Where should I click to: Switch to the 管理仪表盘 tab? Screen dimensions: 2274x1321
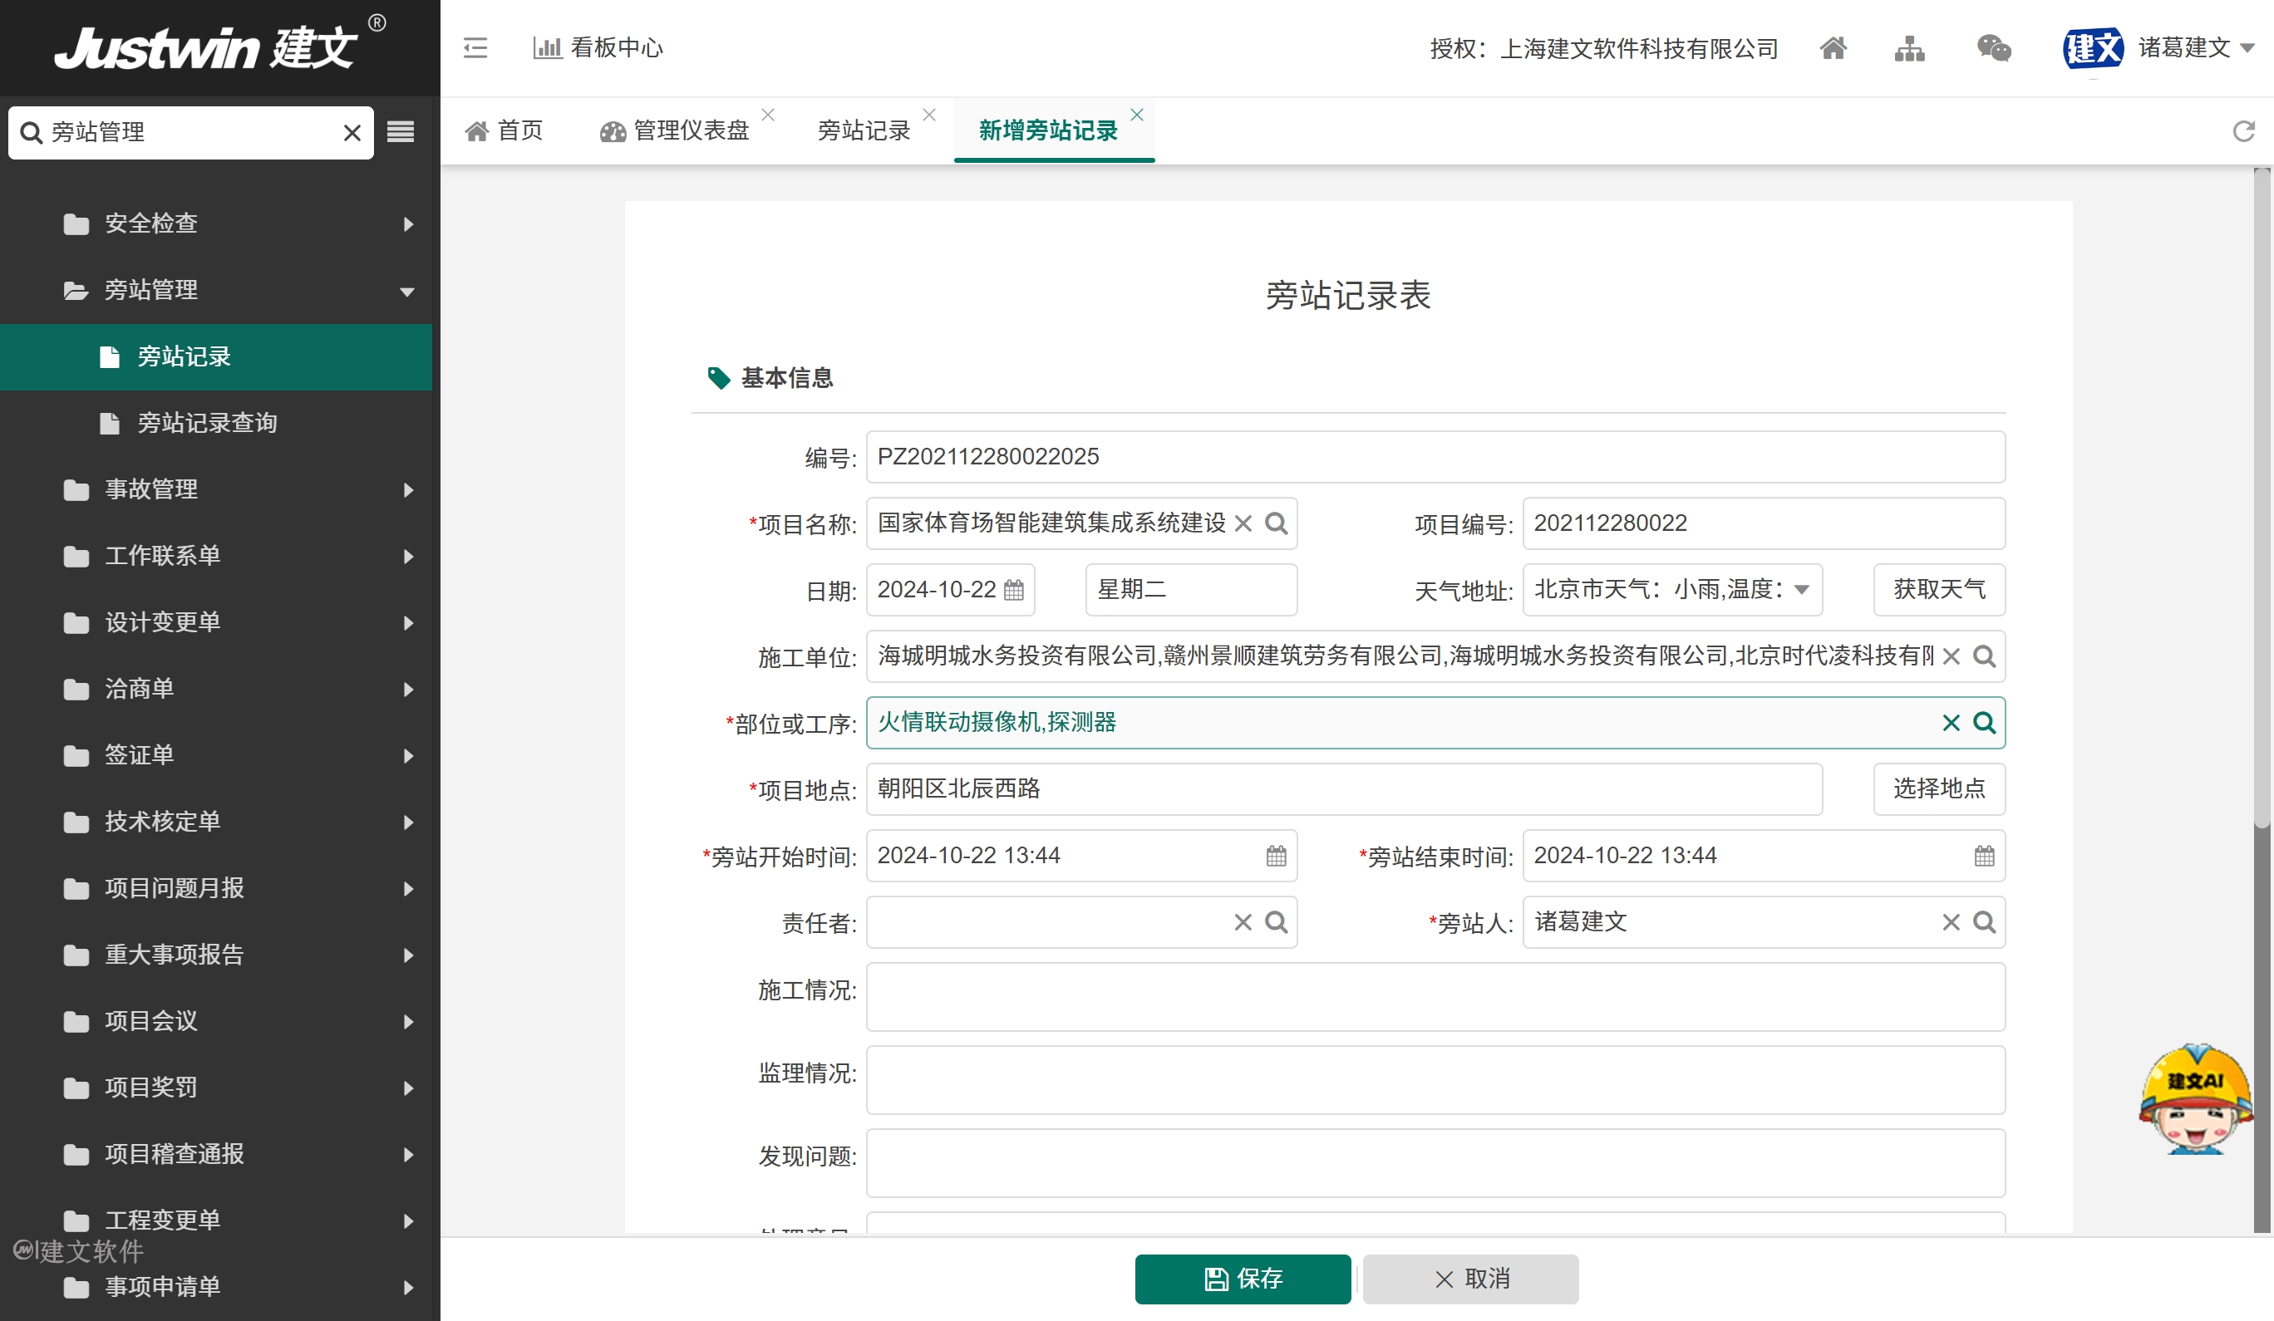pyautogui.click(x=675, y=130)
